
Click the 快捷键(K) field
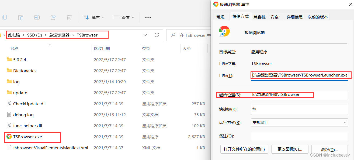(300, 109)
